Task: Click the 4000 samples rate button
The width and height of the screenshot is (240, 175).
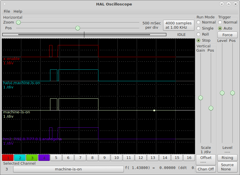Action: click(x=178, y=25)
